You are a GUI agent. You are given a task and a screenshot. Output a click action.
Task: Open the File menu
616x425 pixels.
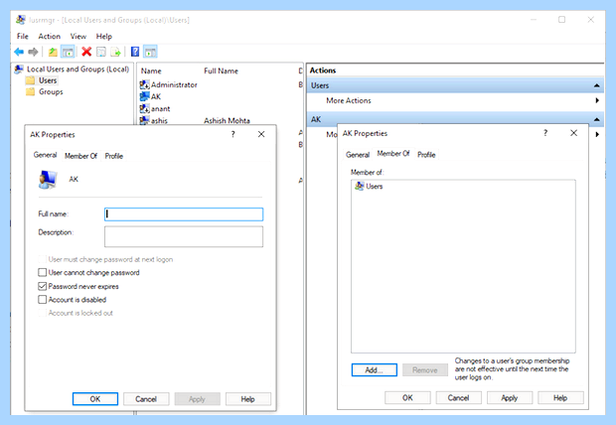click(x=23, y=36)
